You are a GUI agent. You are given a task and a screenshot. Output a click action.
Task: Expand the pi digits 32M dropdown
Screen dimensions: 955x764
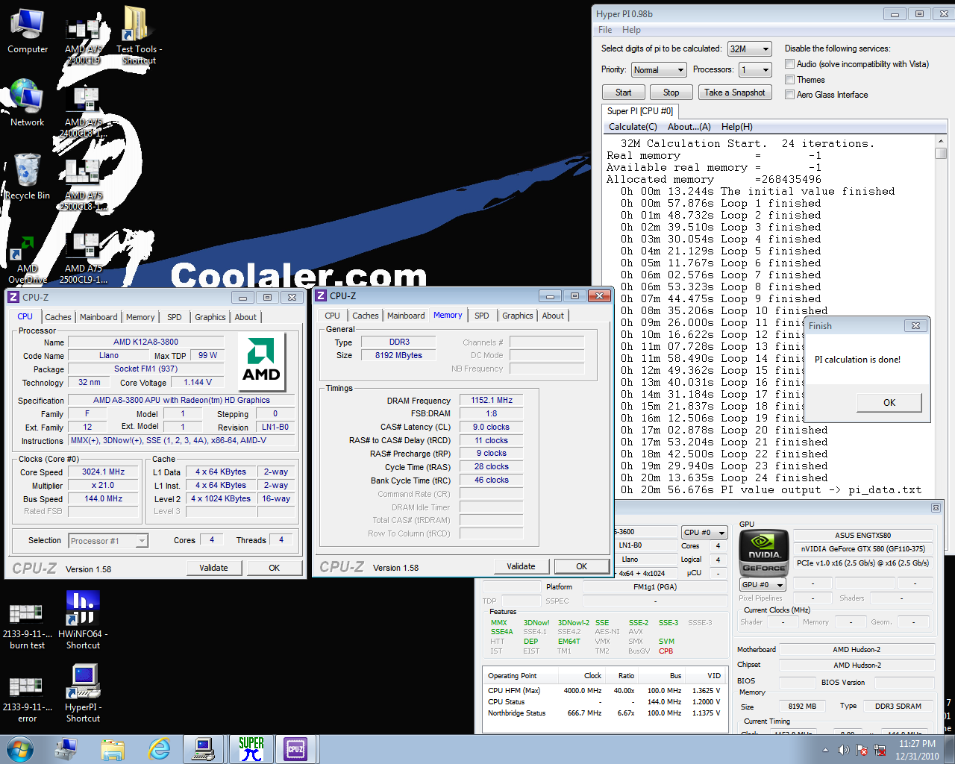(x=750, y=49)
